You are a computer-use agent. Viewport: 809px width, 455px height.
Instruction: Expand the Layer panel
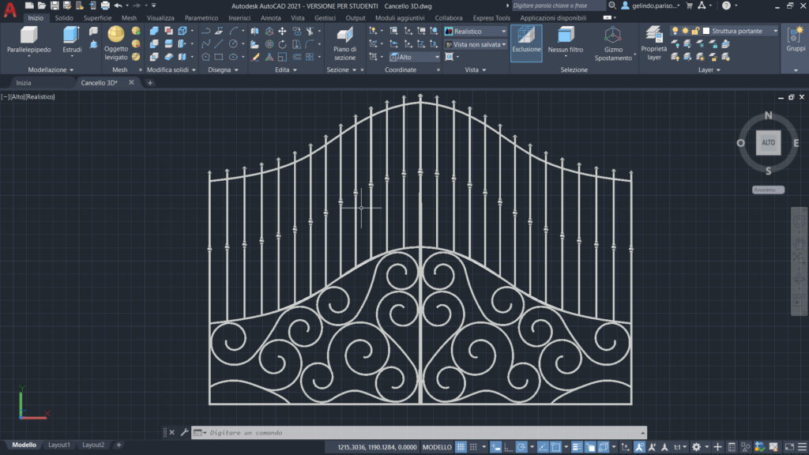(709, 70)
